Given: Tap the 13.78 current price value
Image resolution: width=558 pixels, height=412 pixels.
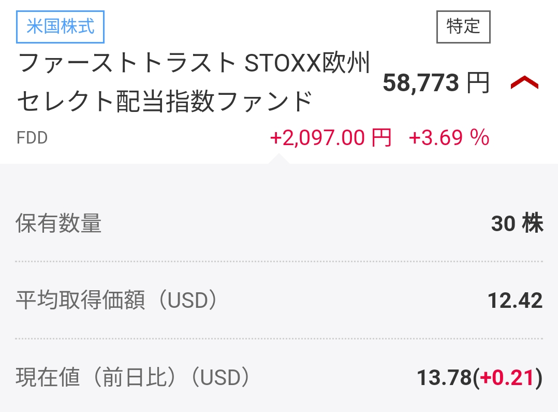Looking at the screenshot, I should [444, 378].
